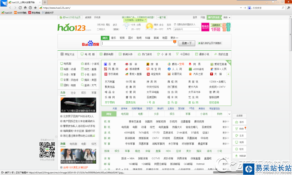Open the 今日特价 navigation tab

pyautogui.click(x=183, y=54)
